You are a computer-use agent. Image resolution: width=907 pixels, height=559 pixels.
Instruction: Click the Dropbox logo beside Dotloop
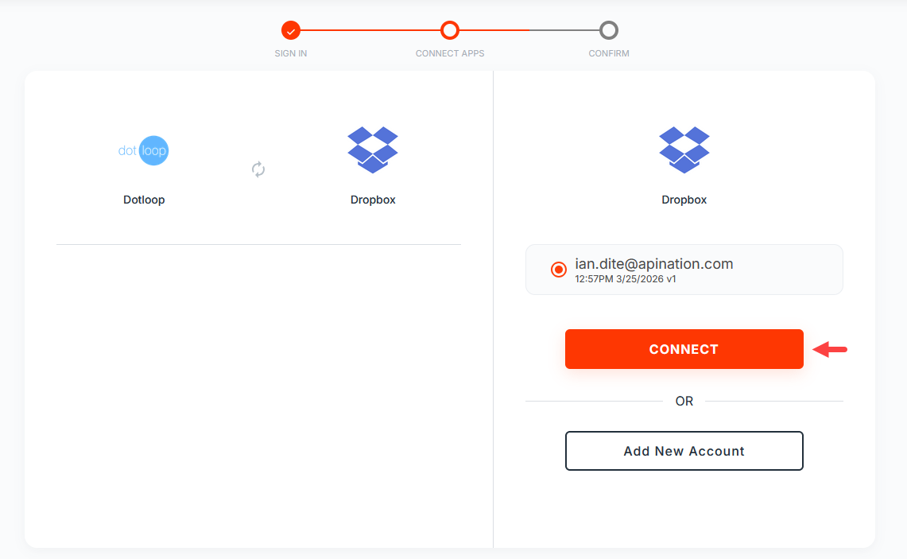pos(373,149)
